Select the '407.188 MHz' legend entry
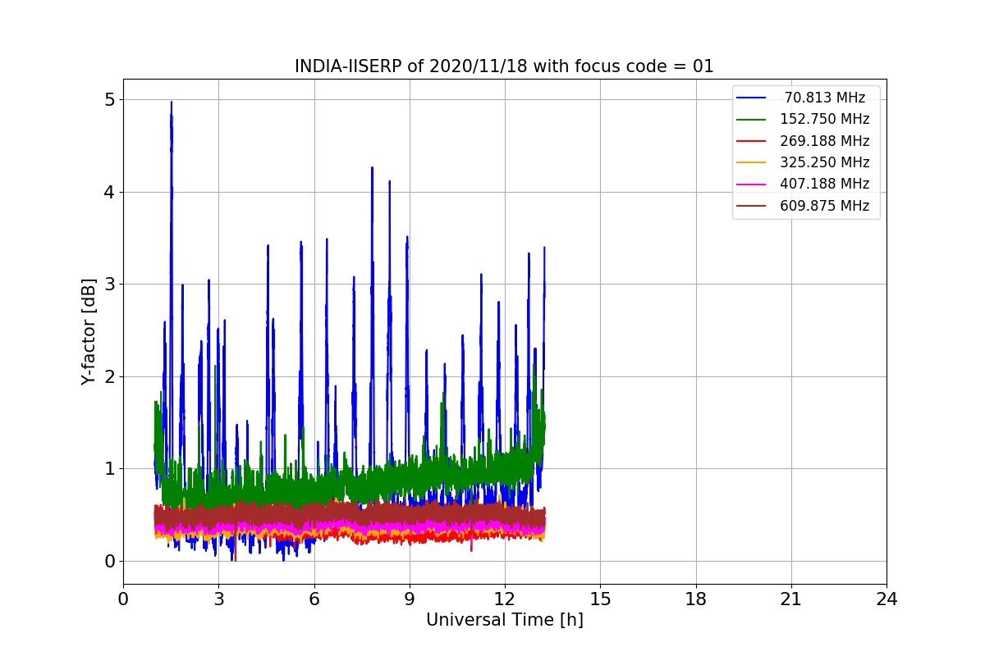Viewport: 985px width, 656px height. click(x=825, y=184)
